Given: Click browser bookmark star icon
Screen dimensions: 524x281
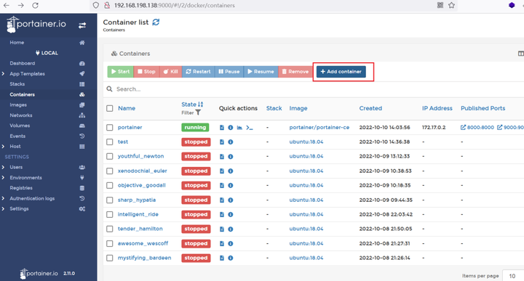Looking at the screenshot, I should (451, 5).
